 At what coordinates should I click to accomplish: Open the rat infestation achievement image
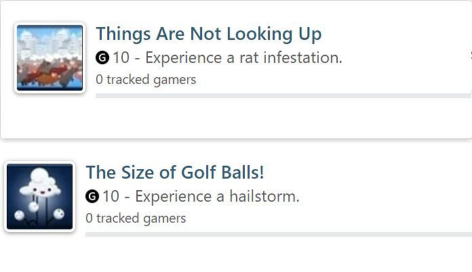tap(50, 58)
